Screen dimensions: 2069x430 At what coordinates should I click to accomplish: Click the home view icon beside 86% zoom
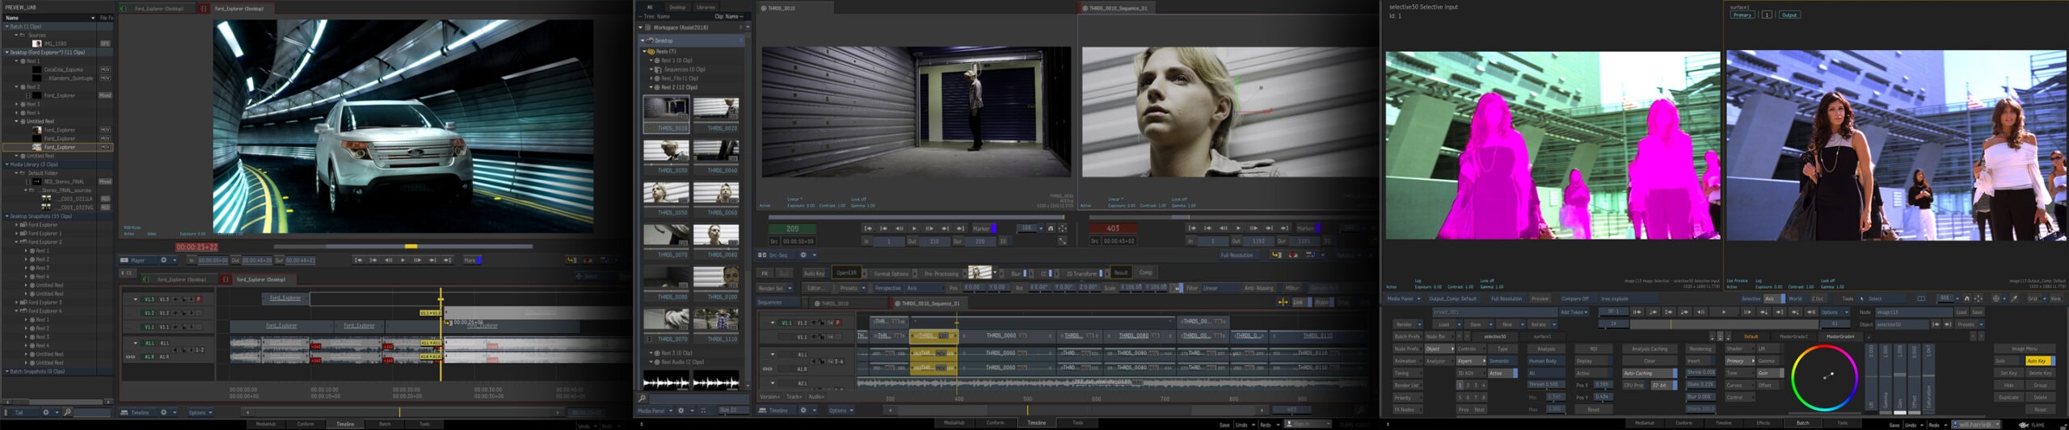tap(1966, 298)
